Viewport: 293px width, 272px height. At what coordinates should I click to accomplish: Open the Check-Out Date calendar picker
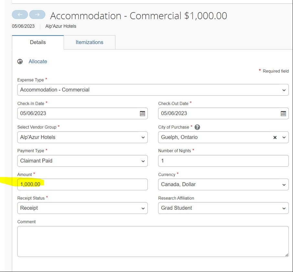tap(283, 113)
